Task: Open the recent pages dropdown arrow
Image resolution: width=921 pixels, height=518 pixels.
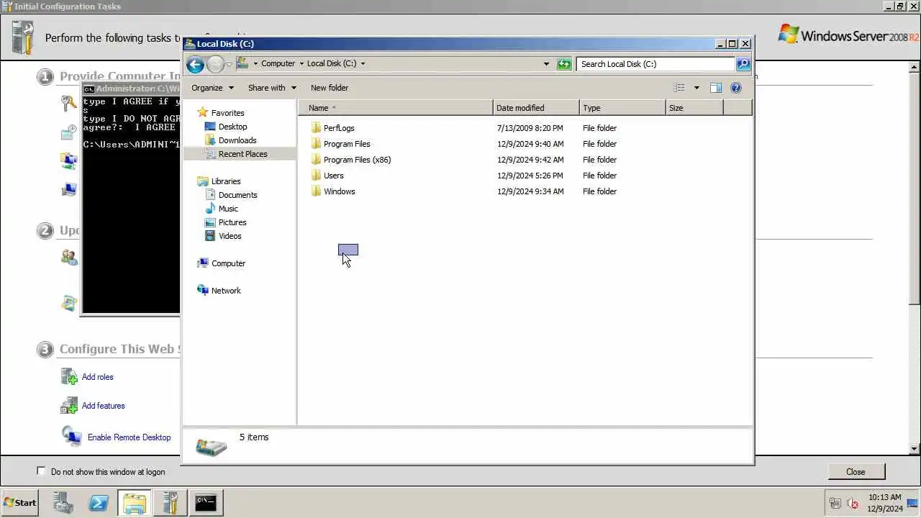Action: tap(229, 64)
